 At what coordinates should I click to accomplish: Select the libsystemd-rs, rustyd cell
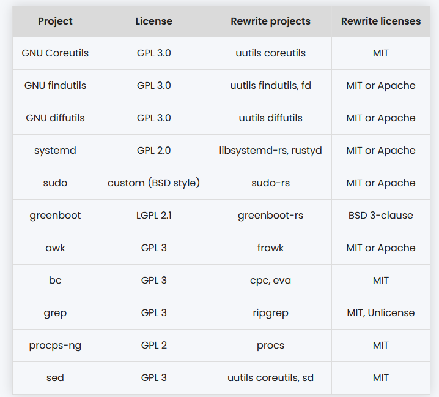coord(270,151)
